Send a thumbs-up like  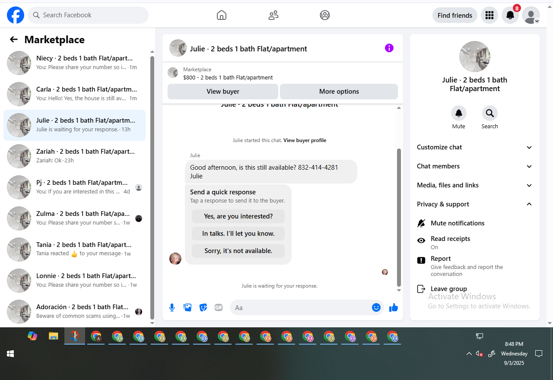(x=394, y=307)
